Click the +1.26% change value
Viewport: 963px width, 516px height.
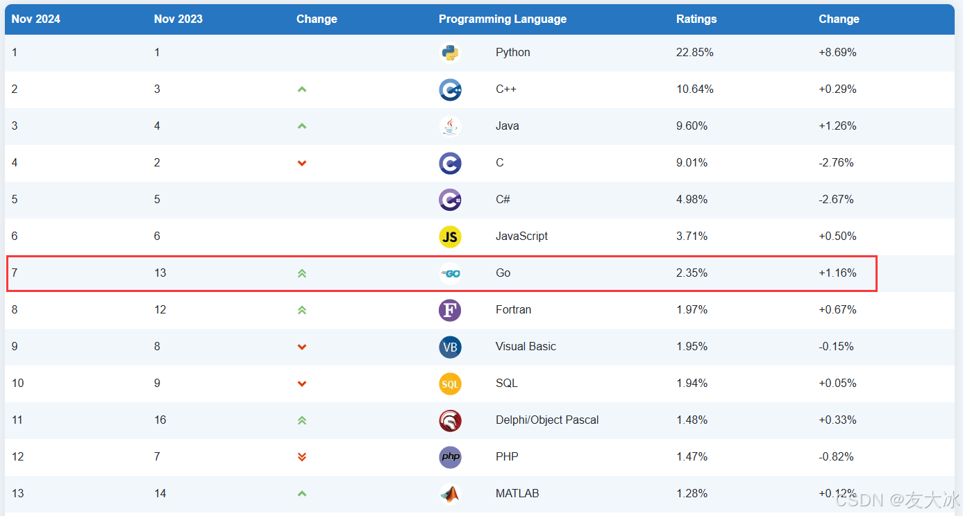(838, 126)
